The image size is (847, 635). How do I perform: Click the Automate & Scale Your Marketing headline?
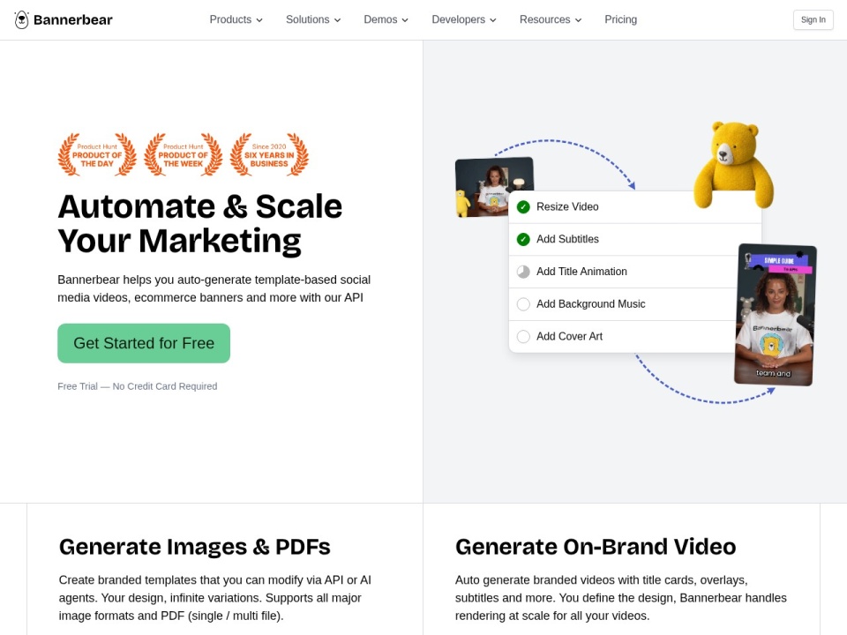pos(200,223)
